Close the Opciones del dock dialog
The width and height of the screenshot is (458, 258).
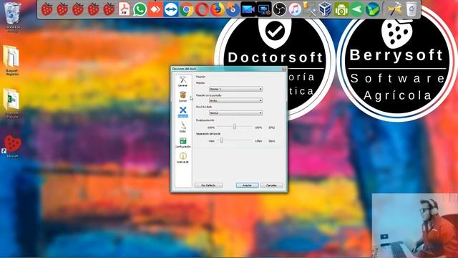pyautogui.click(x=283, y=69)
